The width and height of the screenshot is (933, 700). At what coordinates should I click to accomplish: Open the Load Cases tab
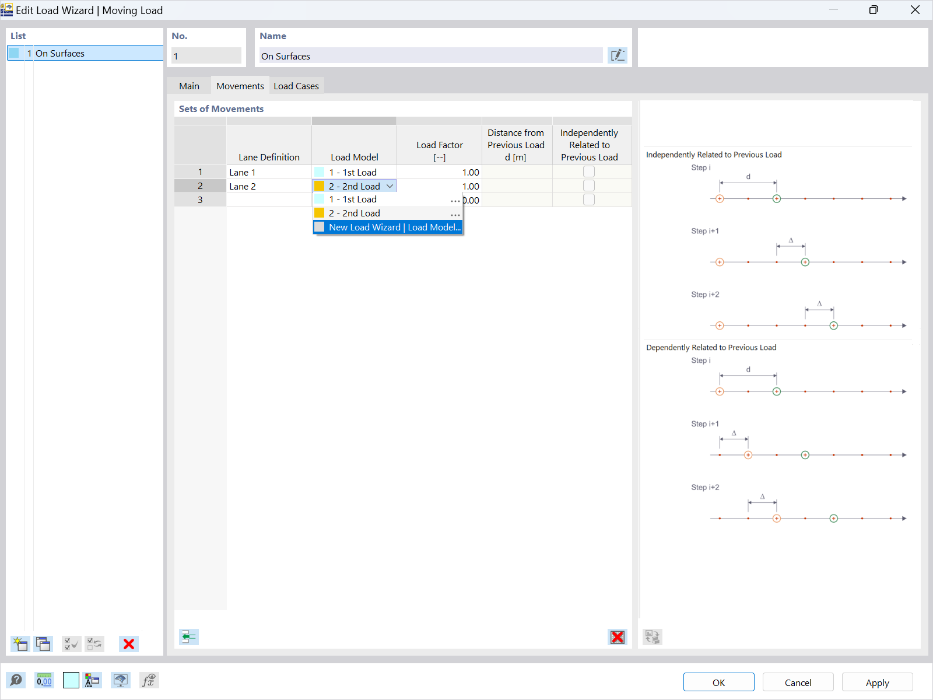[x=296, y=86]
